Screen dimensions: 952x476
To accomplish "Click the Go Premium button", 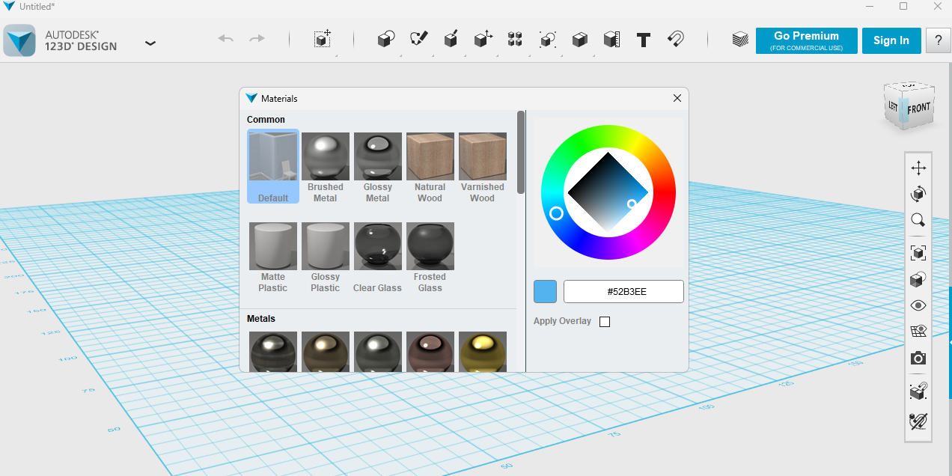I will 806,40.
